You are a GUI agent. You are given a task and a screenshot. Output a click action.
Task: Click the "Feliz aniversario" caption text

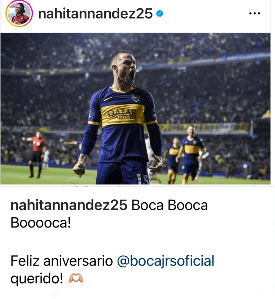pos(62,261)
